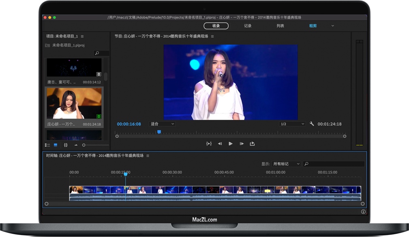
Task: Select the 粗剪 workspace button
Action: (312, 25)
